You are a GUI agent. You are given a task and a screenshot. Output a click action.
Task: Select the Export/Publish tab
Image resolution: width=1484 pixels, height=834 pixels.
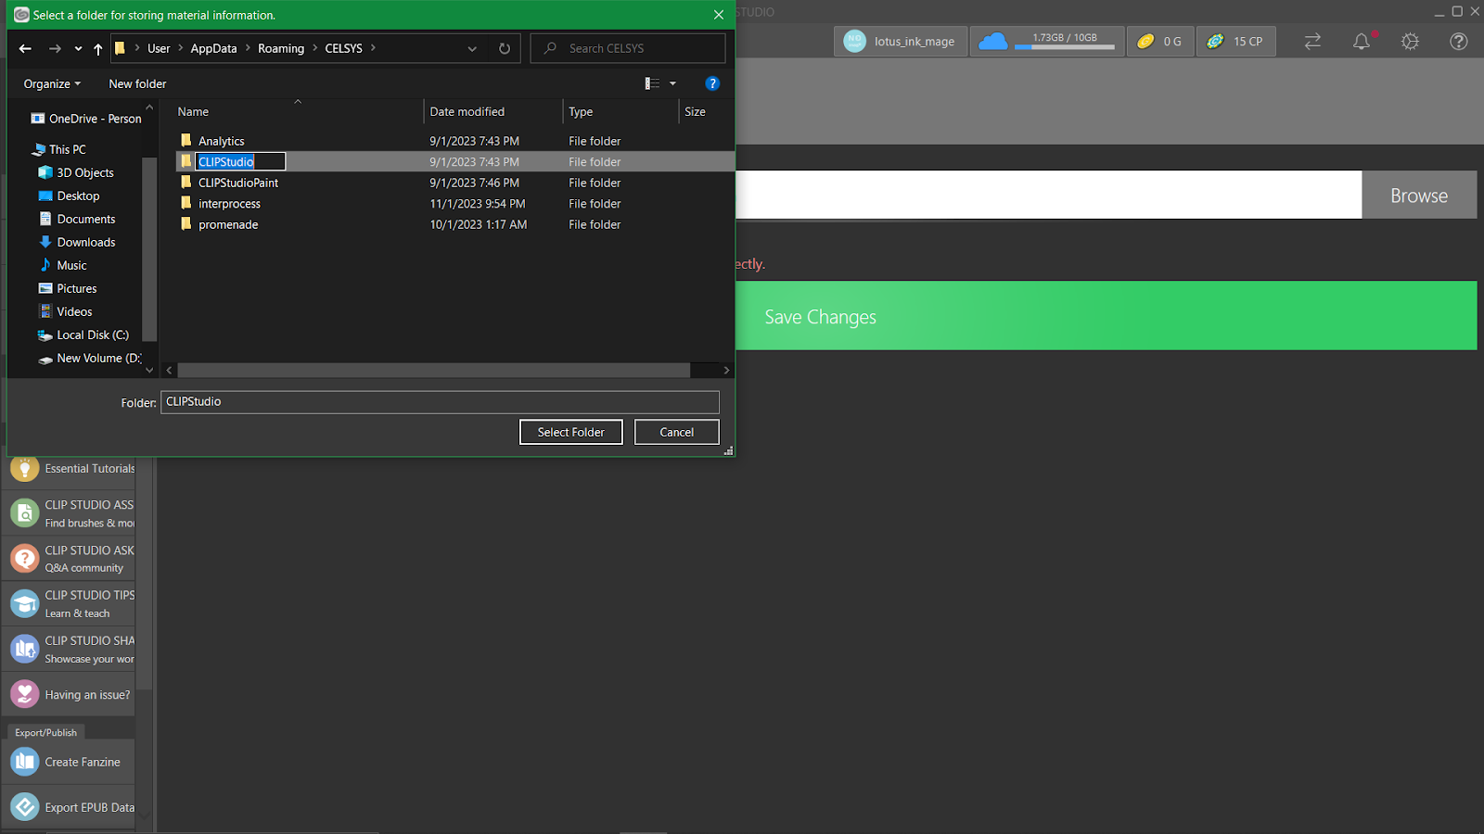(46, 732)
